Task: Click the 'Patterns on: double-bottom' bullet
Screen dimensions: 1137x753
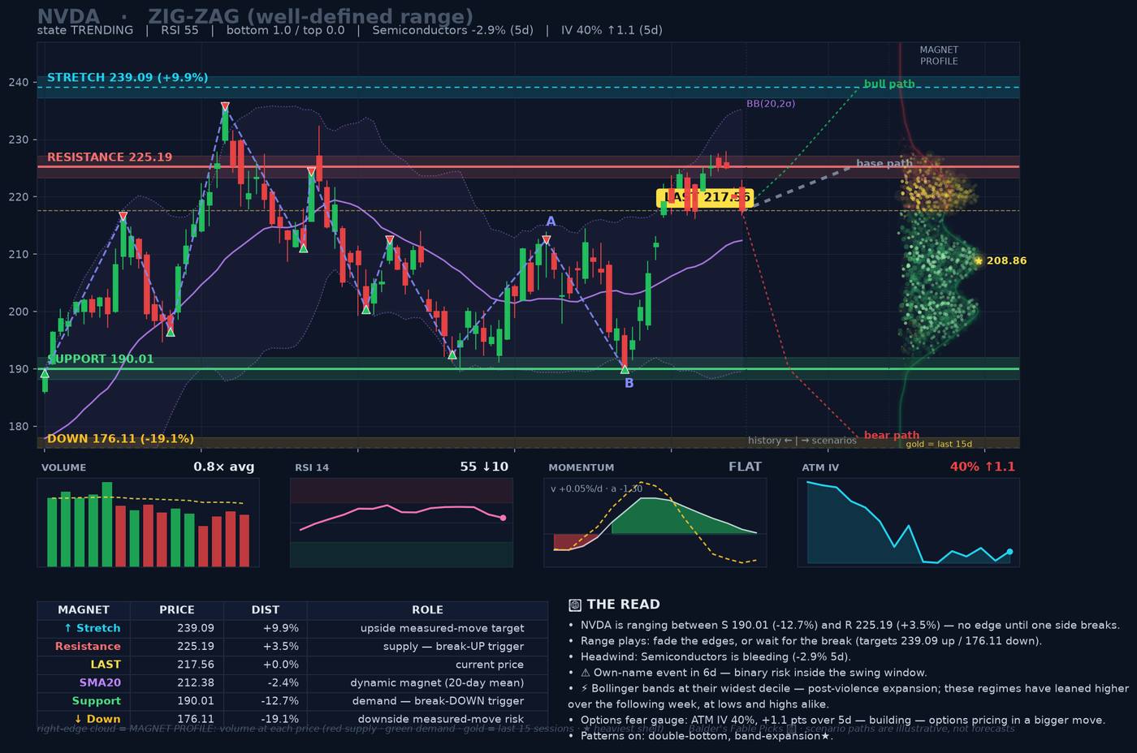Action: tap(701, 736)
